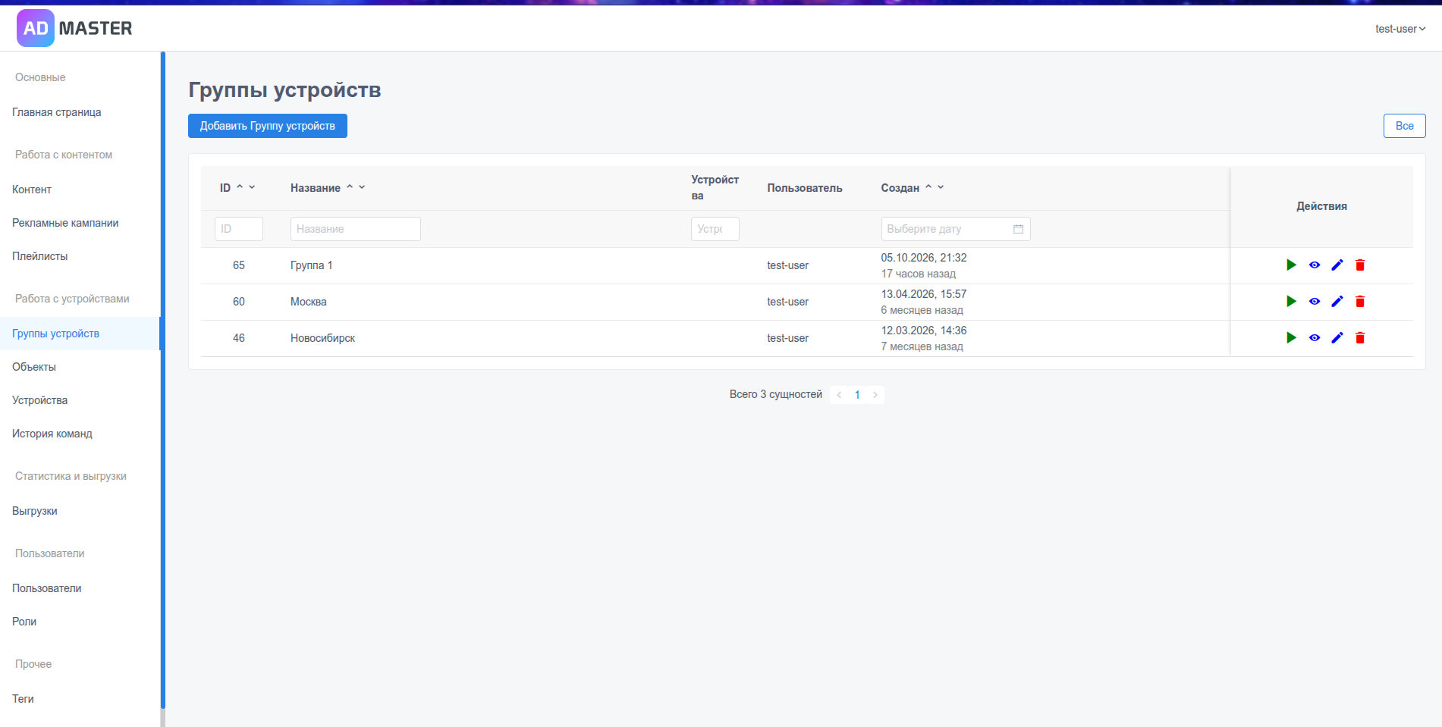Open the test-user account dropdown
The height and width of the screenshot is (727, 1442).
coord(1400,29)
